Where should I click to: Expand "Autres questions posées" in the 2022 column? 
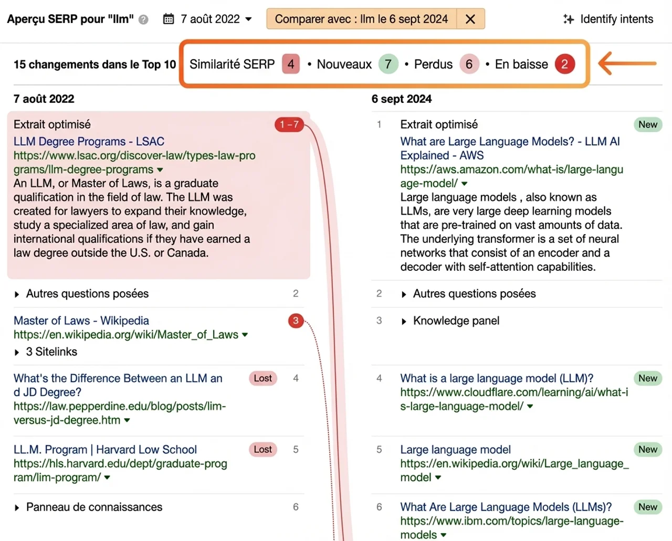pyautogui.click(x=87, y=294)
